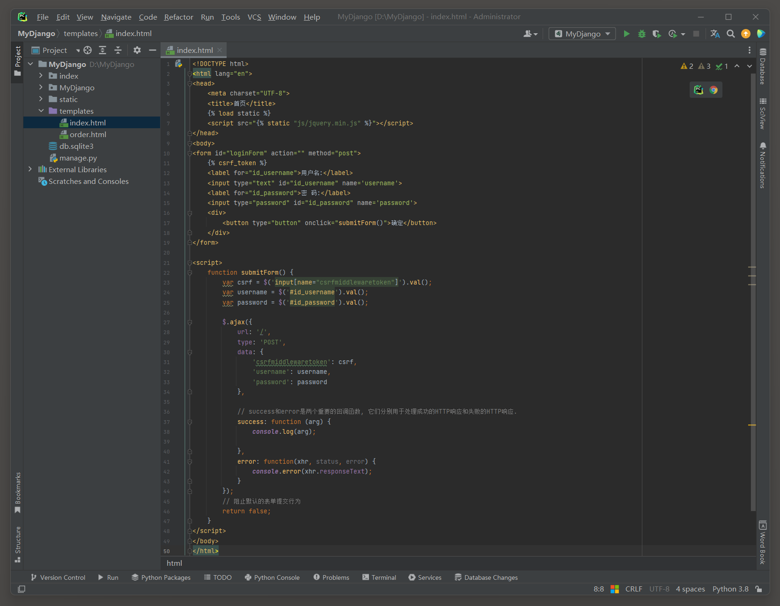Run the MyDjango configuration

(626, 34)
